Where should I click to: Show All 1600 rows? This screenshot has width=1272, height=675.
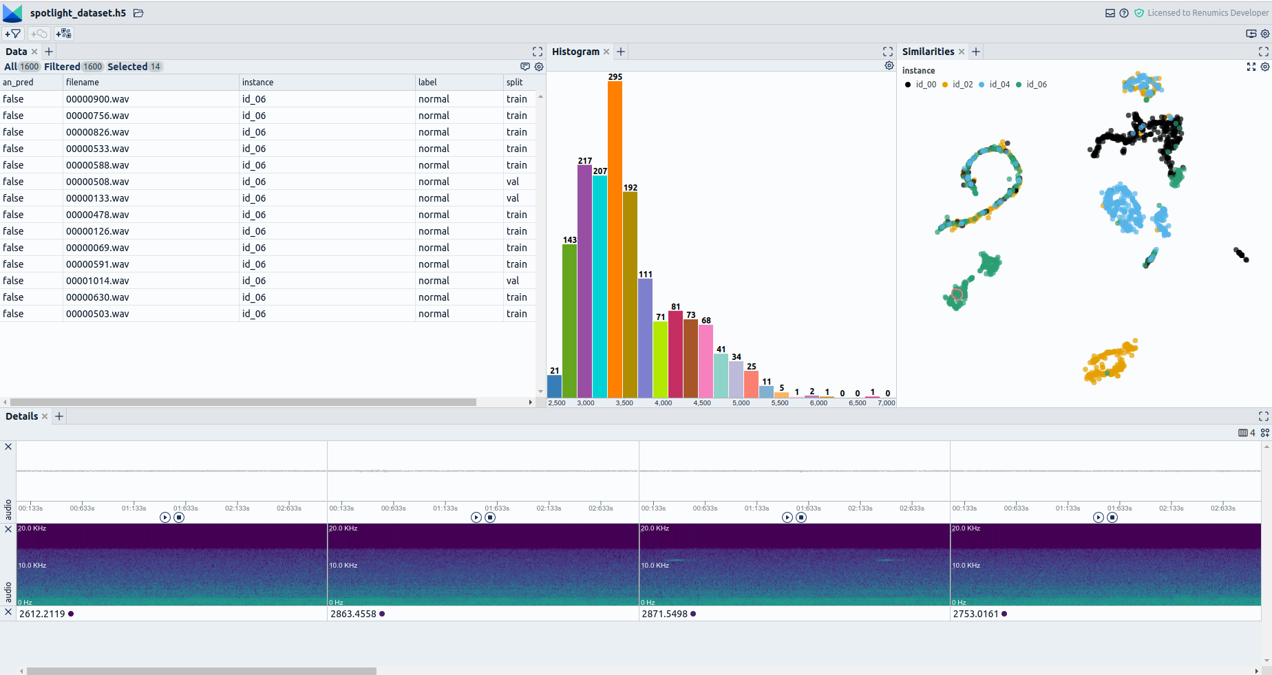pos(22,67)
